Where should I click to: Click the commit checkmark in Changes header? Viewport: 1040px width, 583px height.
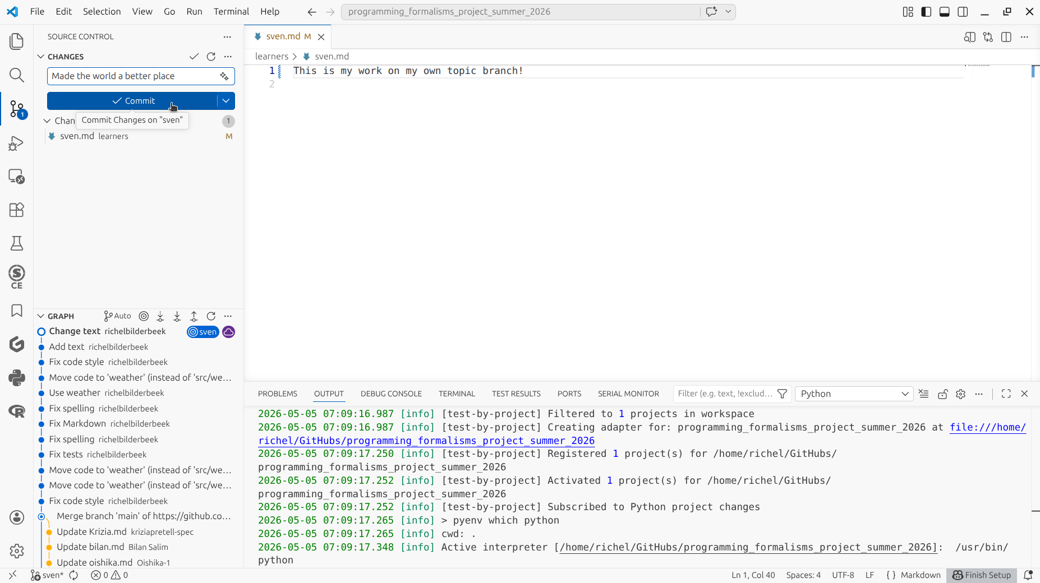pyautogui.click(x=194, y=57)
